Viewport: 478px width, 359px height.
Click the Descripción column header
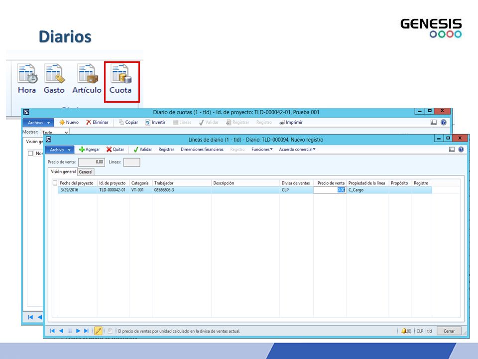(245, 183)
